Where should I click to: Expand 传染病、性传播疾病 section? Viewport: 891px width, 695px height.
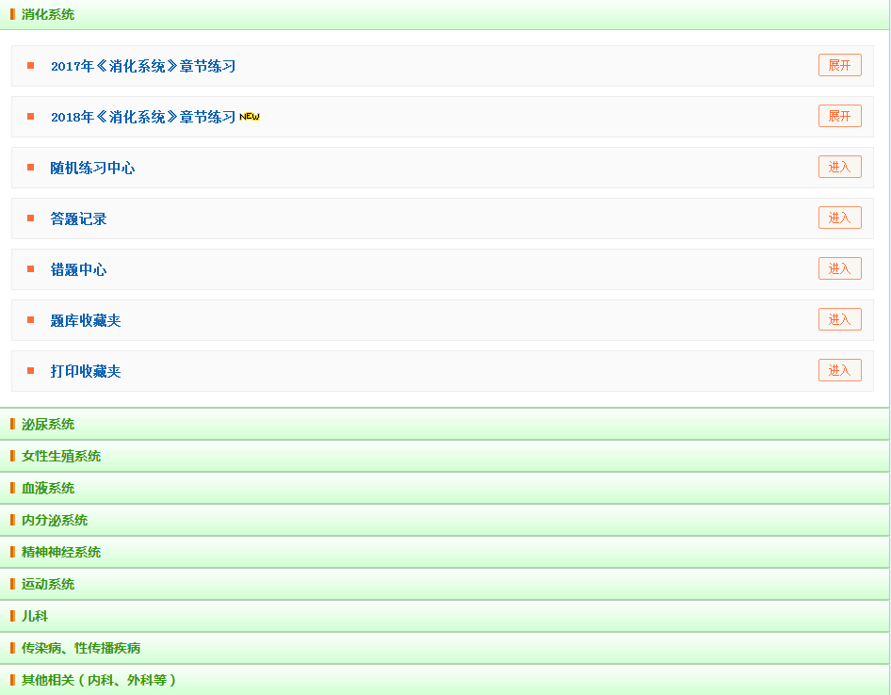click(81, 648)
